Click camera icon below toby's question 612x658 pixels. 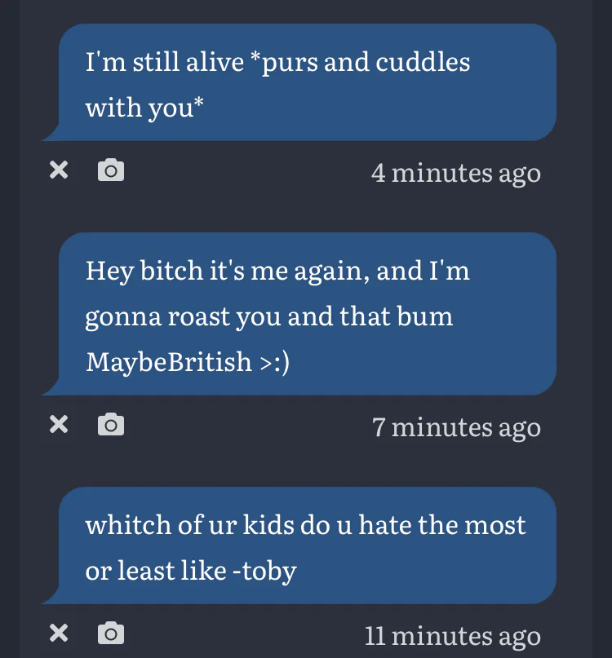(x=111, y=633)
